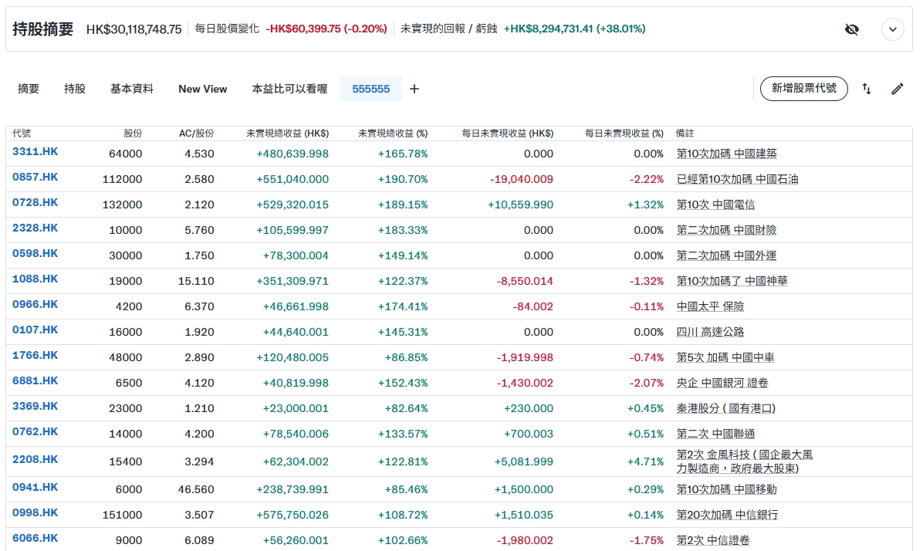Click the 46.560 average cost cell

click(196, 489)
